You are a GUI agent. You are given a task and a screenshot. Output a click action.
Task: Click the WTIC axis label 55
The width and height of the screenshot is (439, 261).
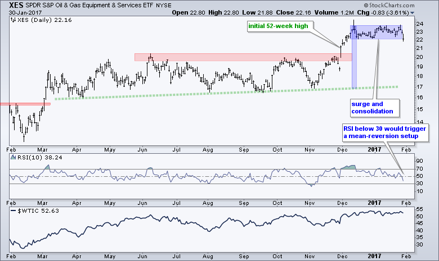coord(419,209)
